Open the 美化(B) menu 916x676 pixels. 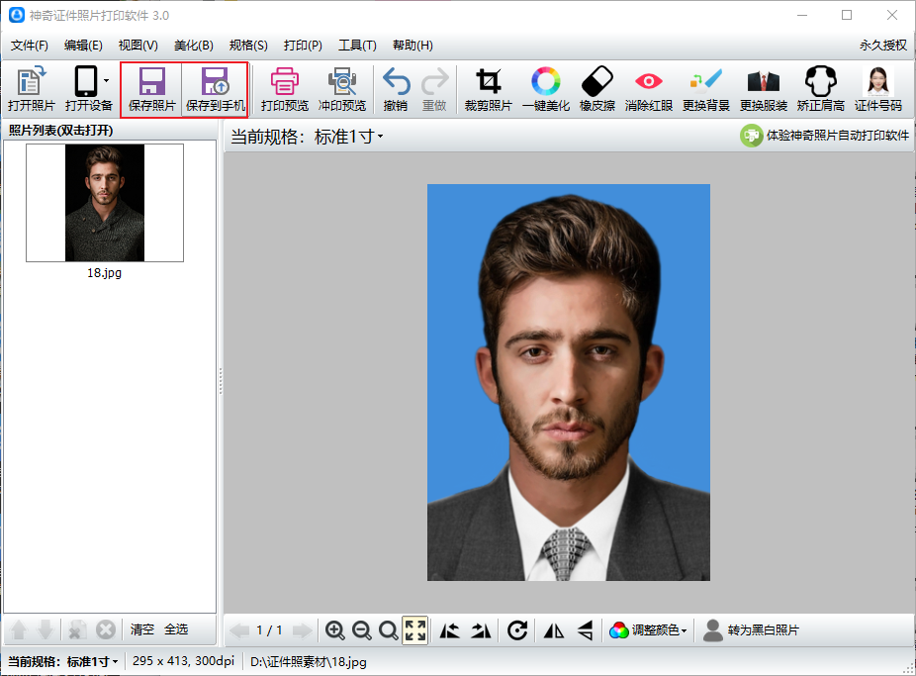point(193,46)
